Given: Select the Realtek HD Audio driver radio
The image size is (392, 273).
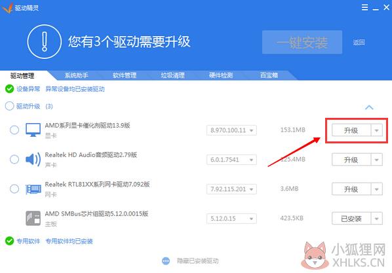Looking at the screenshot, I should (14, 159).
